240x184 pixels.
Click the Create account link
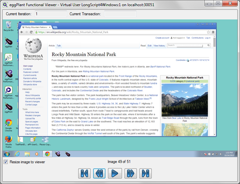click(x=162, y=38)
